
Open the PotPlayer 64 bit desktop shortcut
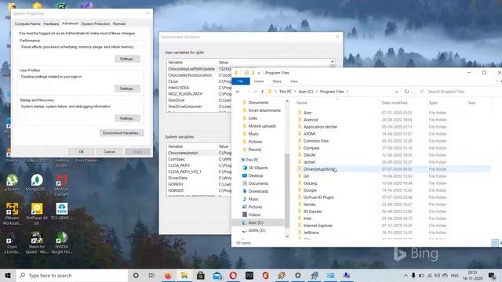[37, 214]
